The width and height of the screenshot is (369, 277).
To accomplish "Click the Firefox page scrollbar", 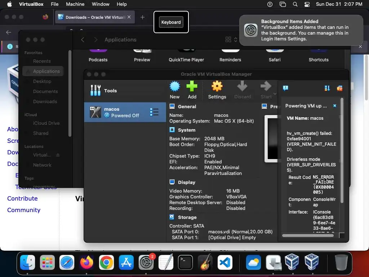I will coord(366,78).
